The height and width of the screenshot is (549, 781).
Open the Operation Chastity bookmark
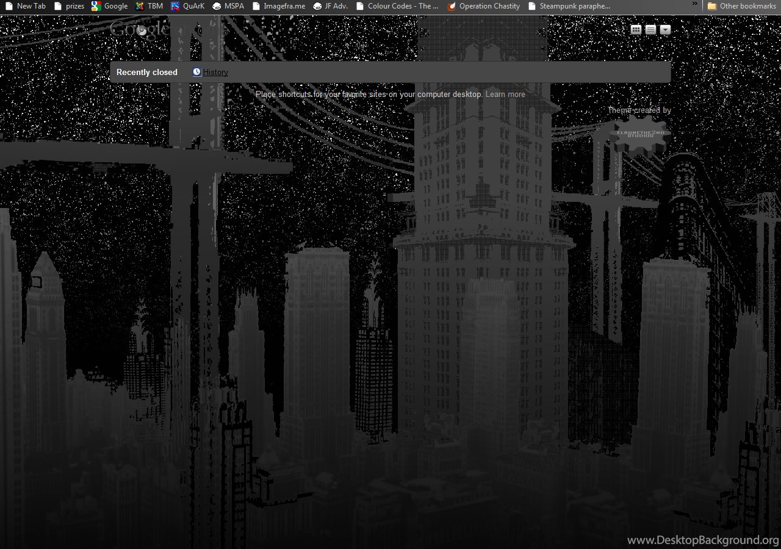pyautogui.click(x=483, y=6)
